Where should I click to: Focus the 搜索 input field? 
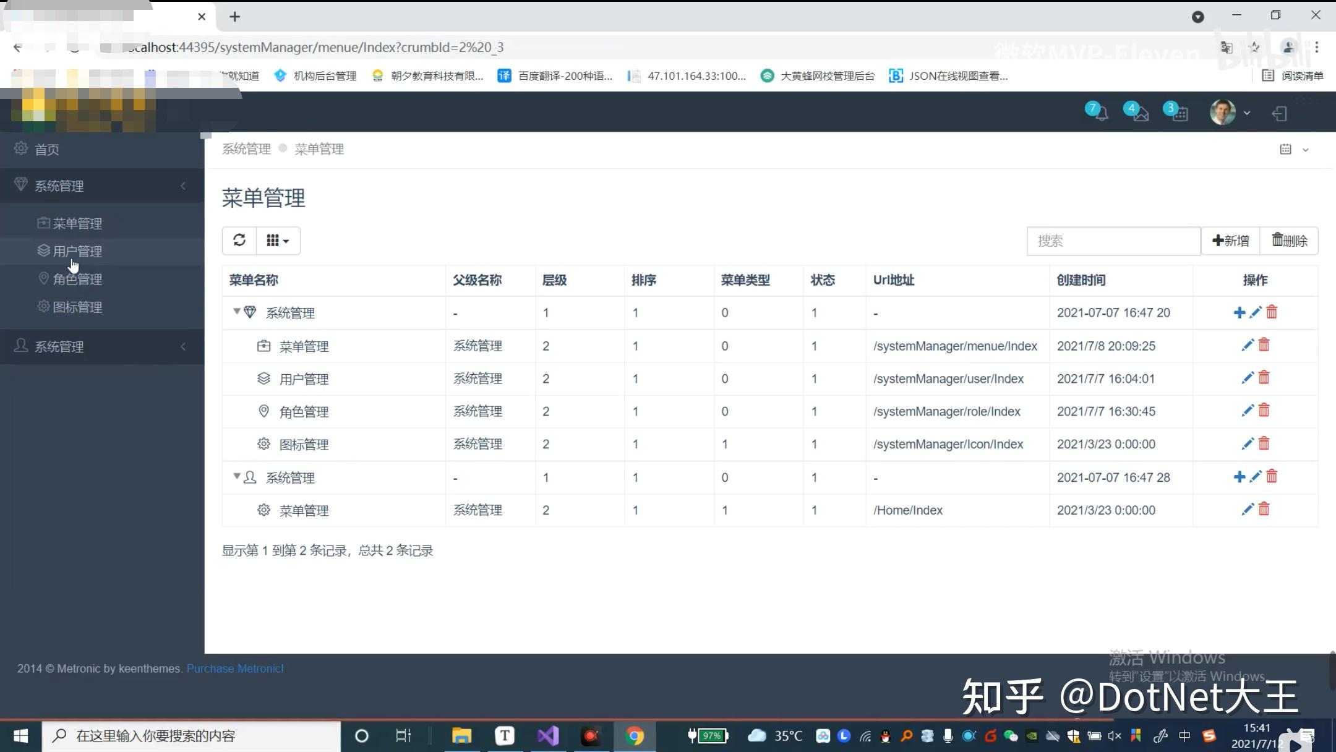1113,241
